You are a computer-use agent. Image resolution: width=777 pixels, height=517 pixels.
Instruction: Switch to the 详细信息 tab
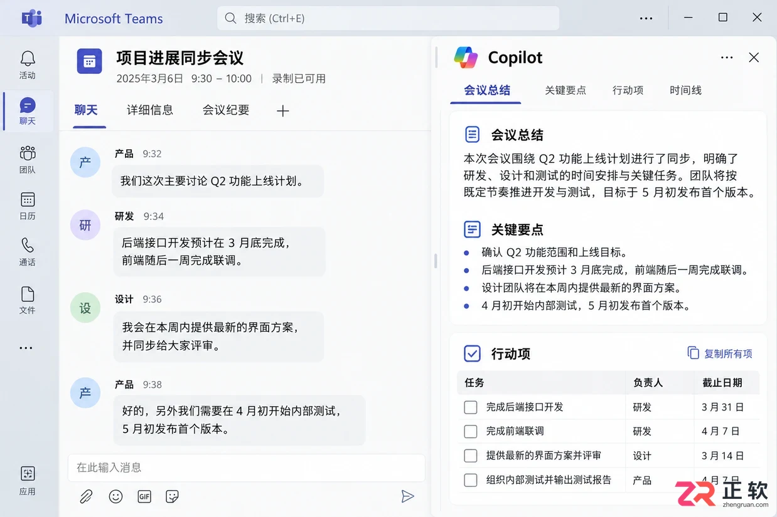[150, 110]
